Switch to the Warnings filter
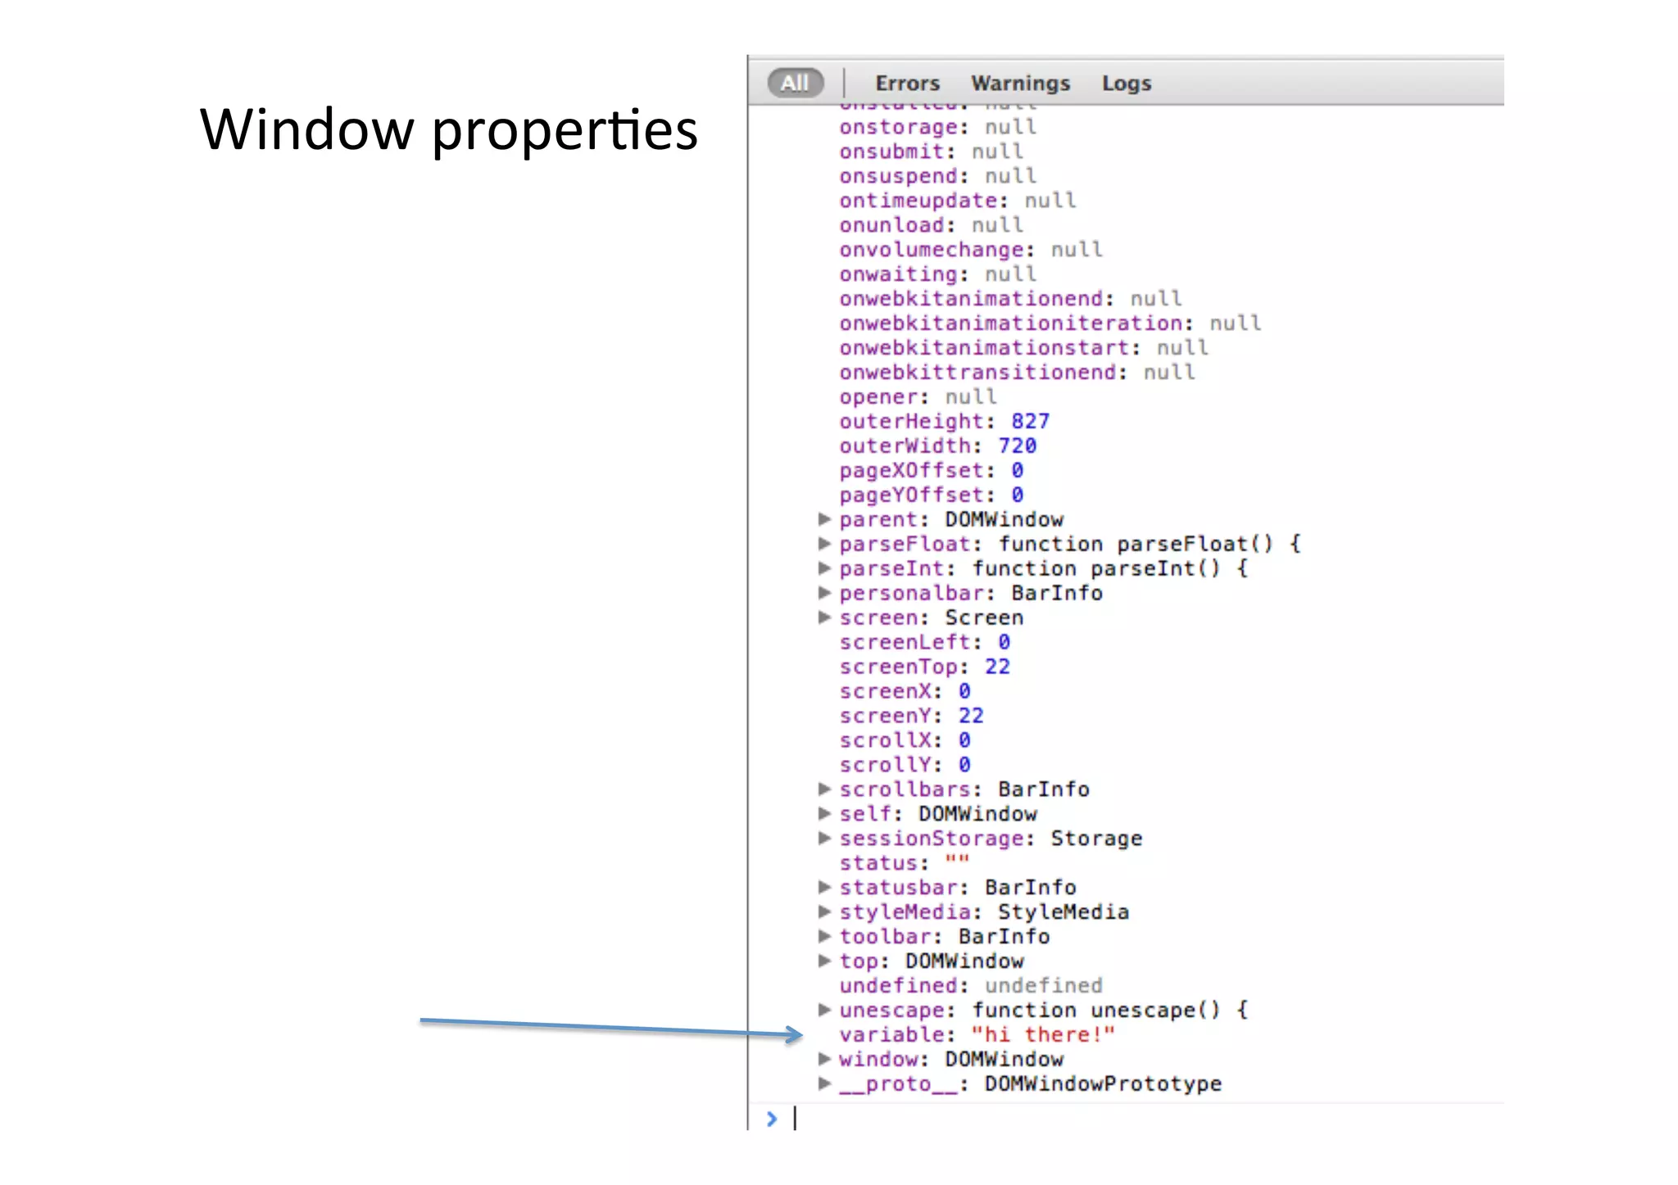The image size is (1678, 1185). coord(1020,84)
